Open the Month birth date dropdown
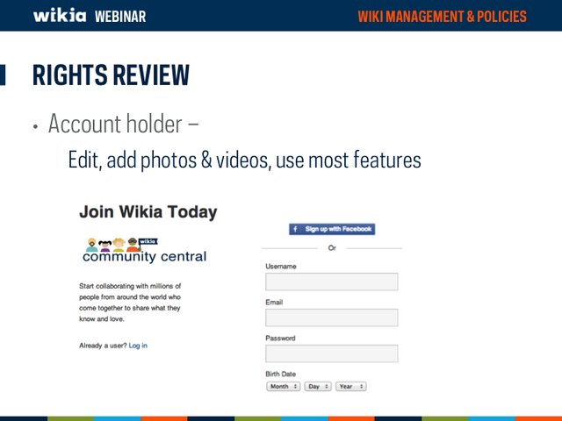562x421 pixels. pyautogui.click(x=283, y=387)
